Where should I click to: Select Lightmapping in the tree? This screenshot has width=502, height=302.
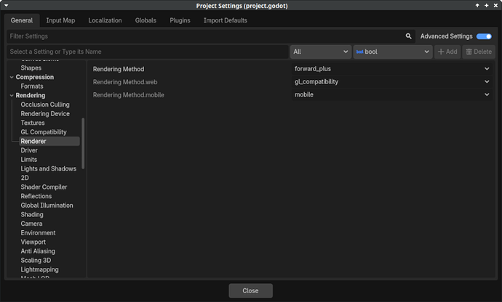40,270
